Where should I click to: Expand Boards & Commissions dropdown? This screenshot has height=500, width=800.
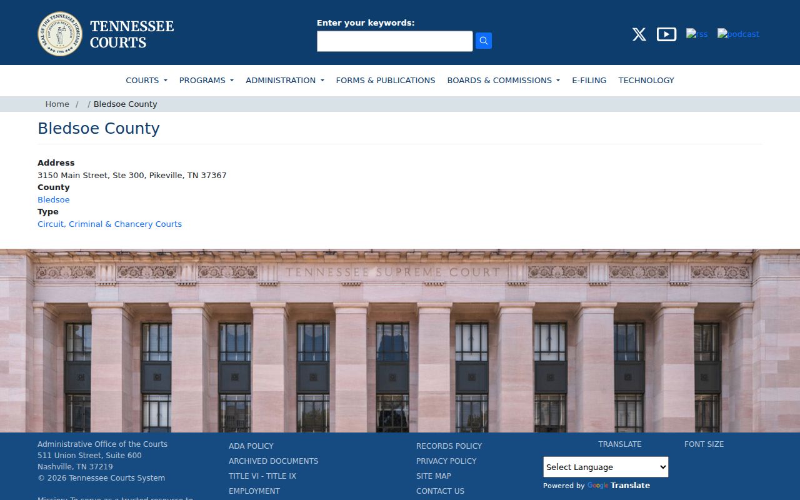click(504, 80)
